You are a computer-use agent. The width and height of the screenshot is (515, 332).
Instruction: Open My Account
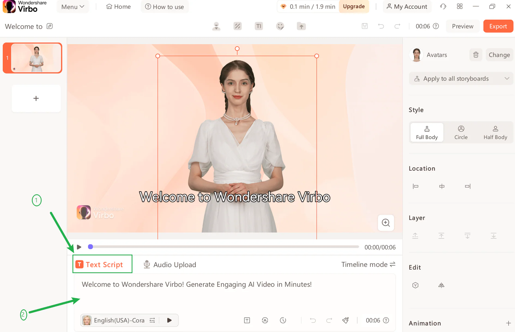click(407, 7)
